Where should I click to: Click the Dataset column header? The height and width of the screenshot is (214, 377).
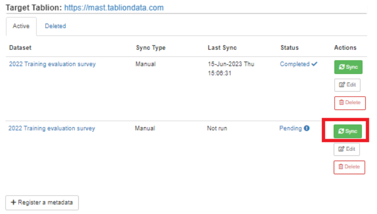point(20,48)
